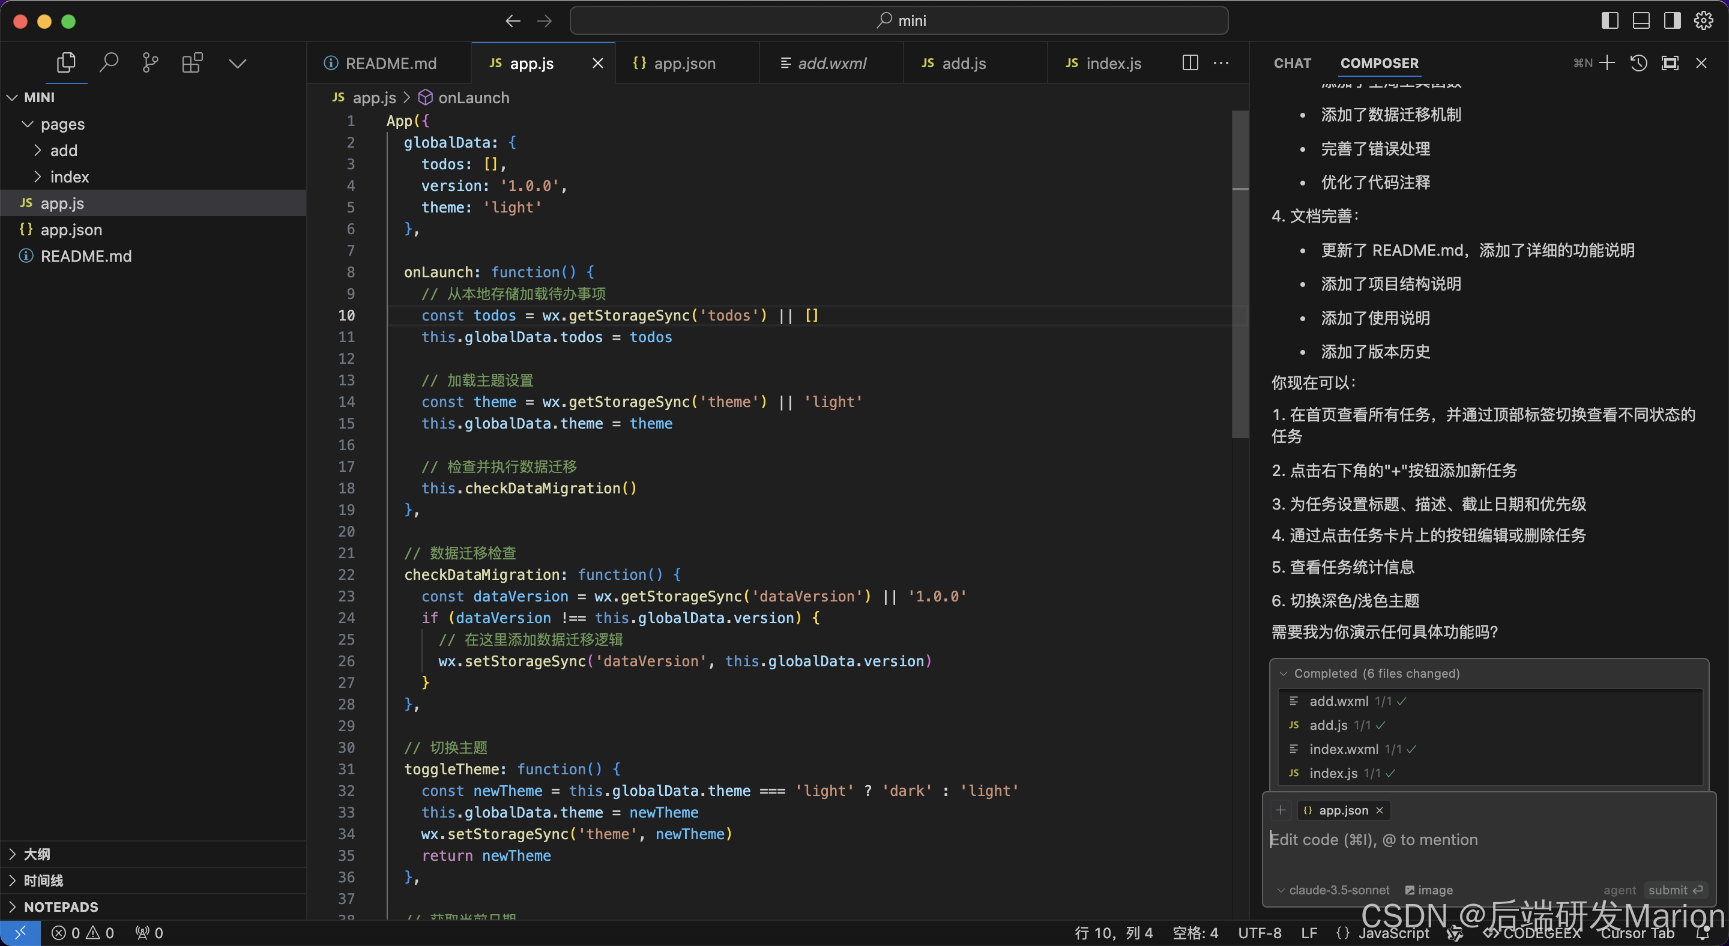Go forward with the right arrow
The width and height of the screenshot is (1729, 946).
(x=545, y=21)
